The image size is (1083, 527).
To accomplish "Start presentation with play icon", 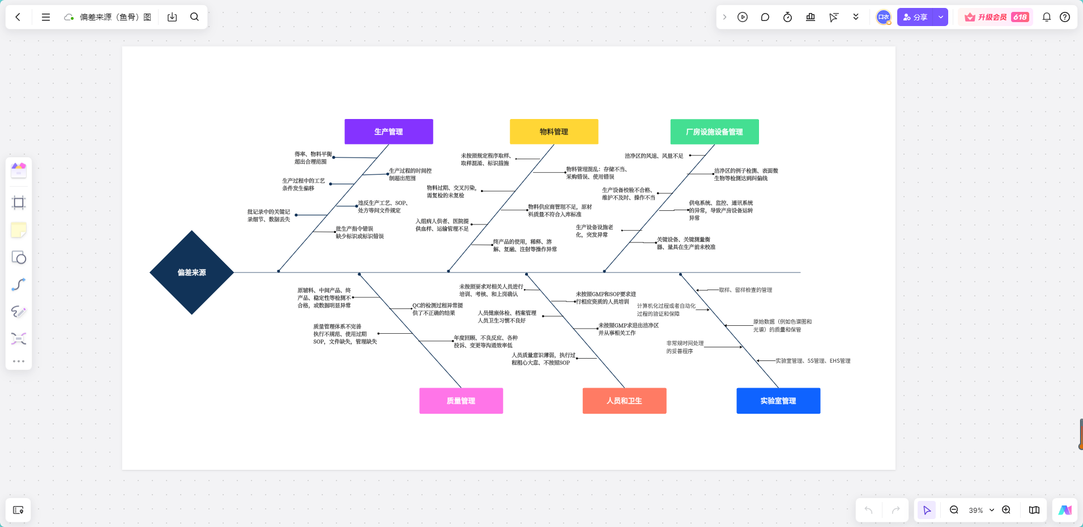I will [743, 17].
